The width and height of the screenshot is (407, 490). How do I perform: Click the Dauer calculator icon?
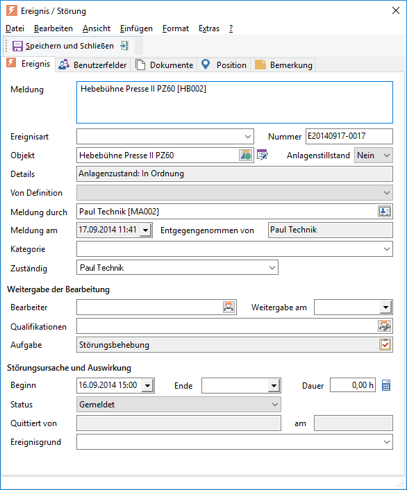click(386, 385)
